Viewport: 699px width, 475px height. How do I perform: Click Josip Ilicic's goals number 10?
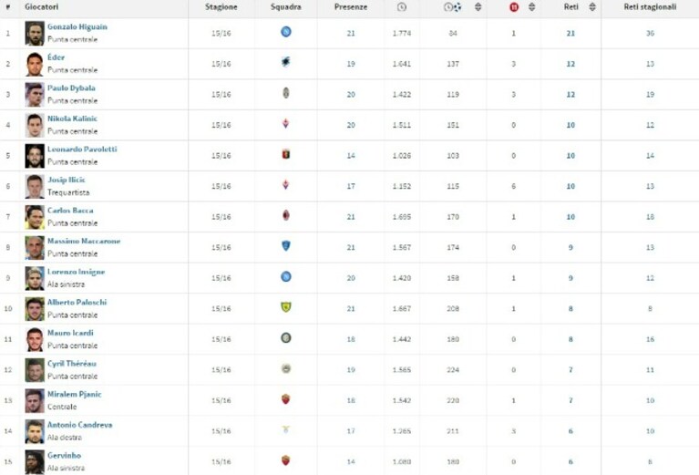point(571,186)
